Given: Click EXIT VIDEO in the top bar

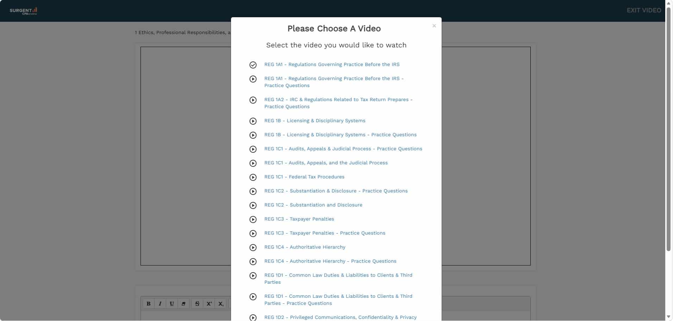Looking at the screenshot, I should (643, 11).
